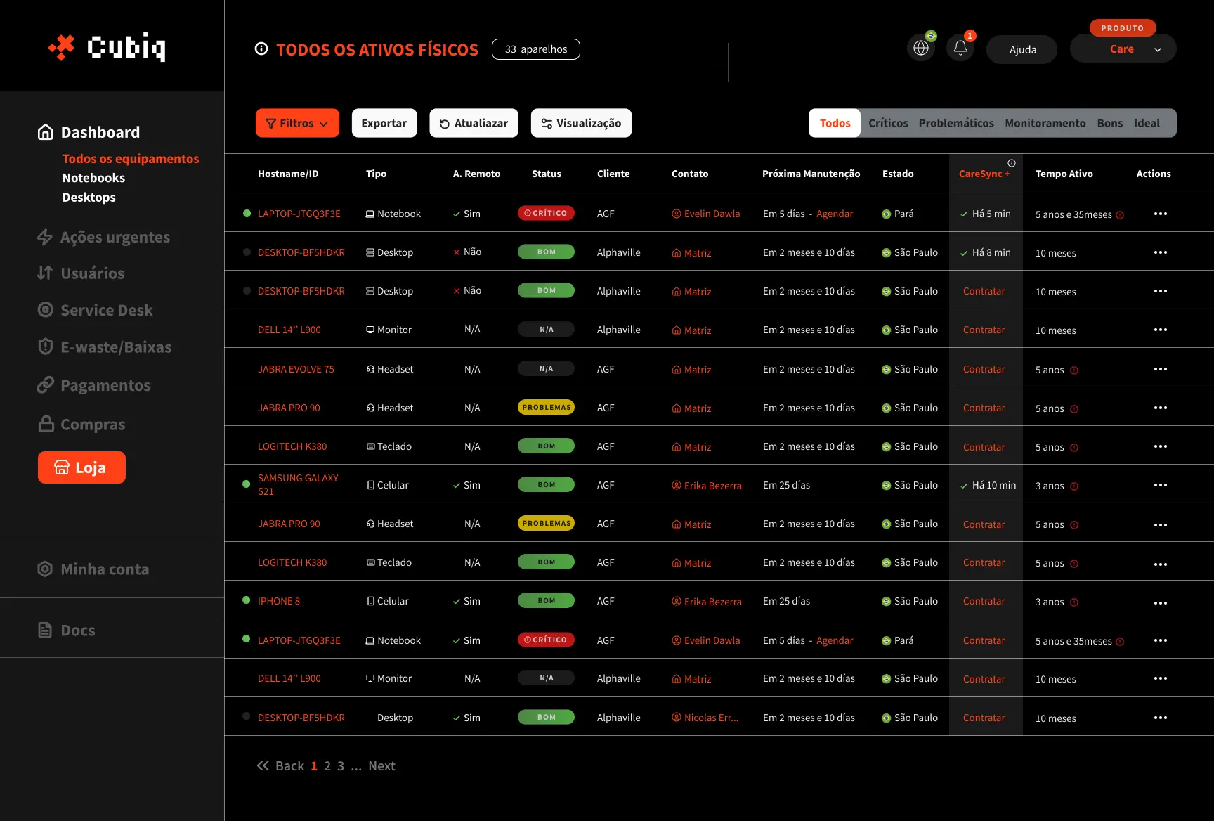
Task: Open the actions menu for LAPTOP-JTGQ3F3E
Action: tap(1161, 214)
